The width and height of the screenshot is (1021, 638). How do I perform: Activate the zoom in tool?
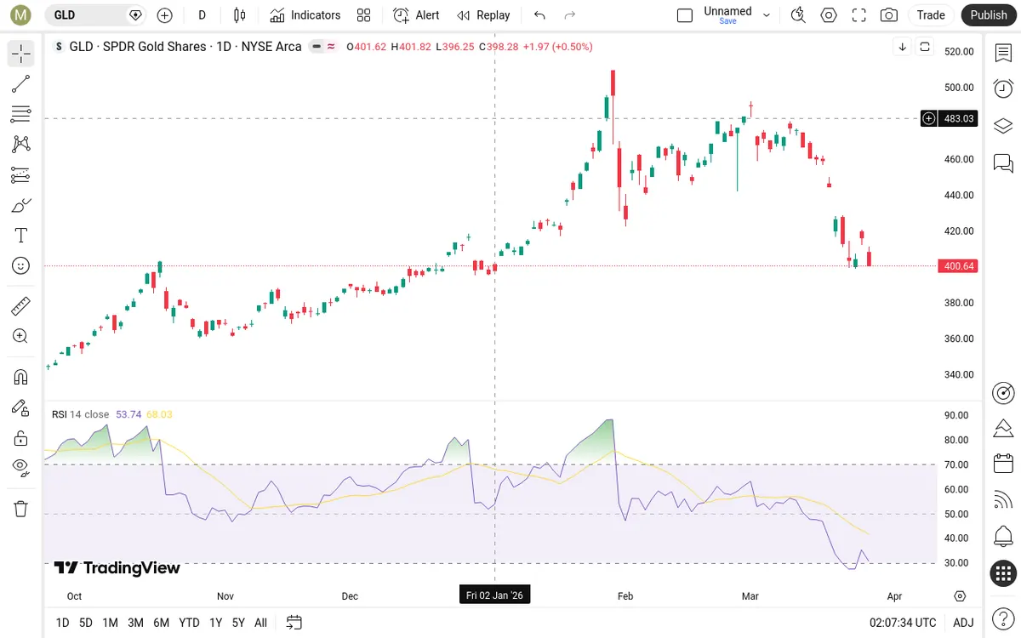pyautogui.click(x=21, y=336)
